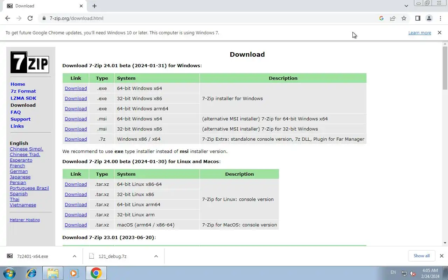This screenshot has height=280, width=448.
Task: Open the Support sidebar link
Action: (x=21, y=119)
